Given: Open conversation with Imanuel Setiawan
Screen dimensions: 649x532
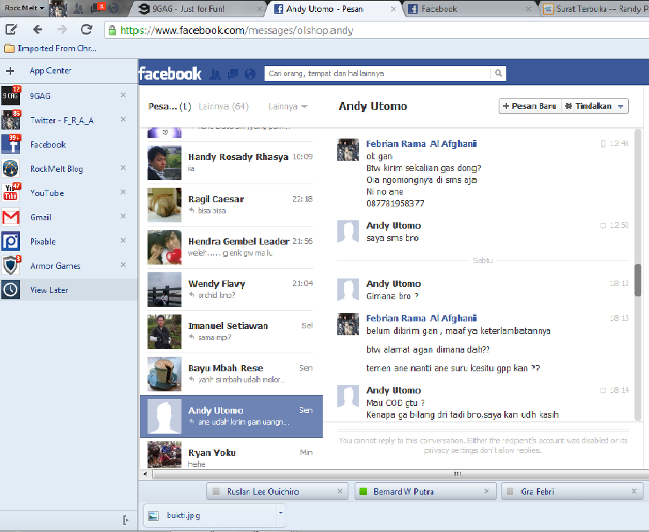Looking at the screenshot, I should coord(230,332).
